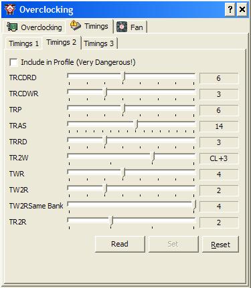
Task: Click the TW2RSame Bank slider handle
Action: coord(195,205)
